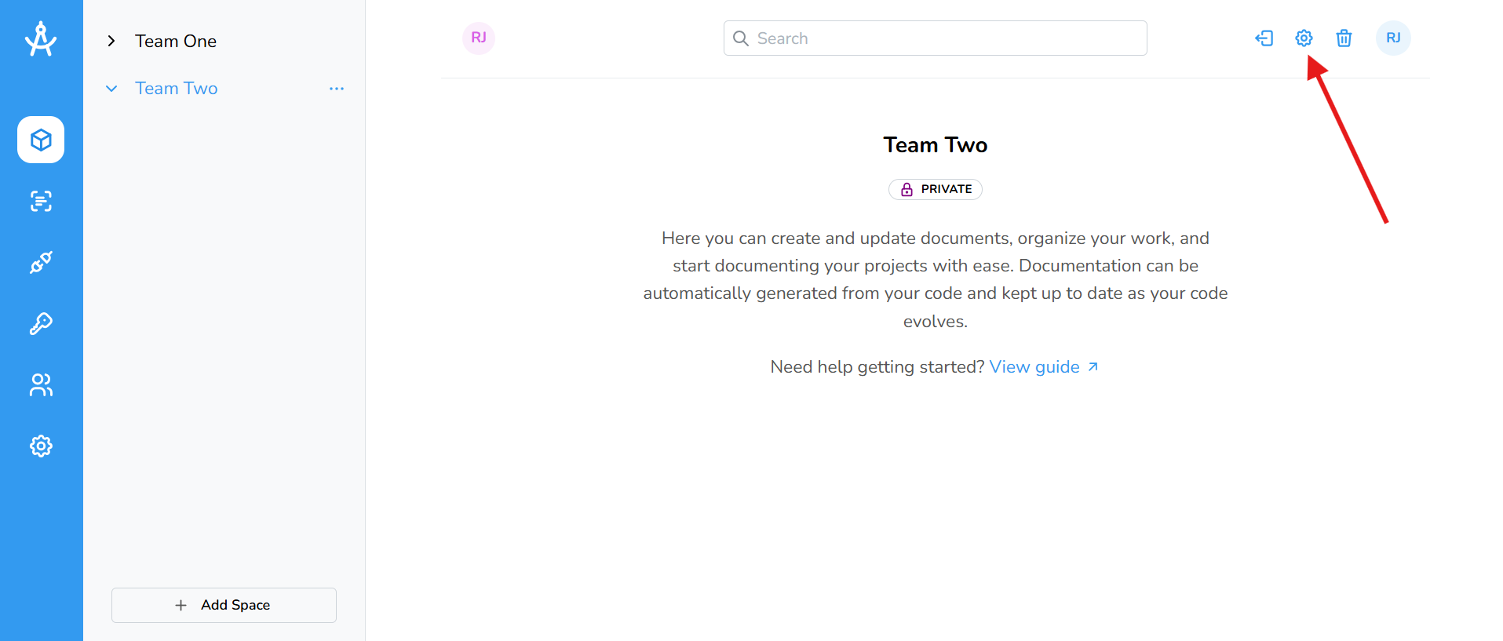This screenshot has width=1503, height=641.
Task: Select Team Two in the space list
Action: [x=176, y=89]
